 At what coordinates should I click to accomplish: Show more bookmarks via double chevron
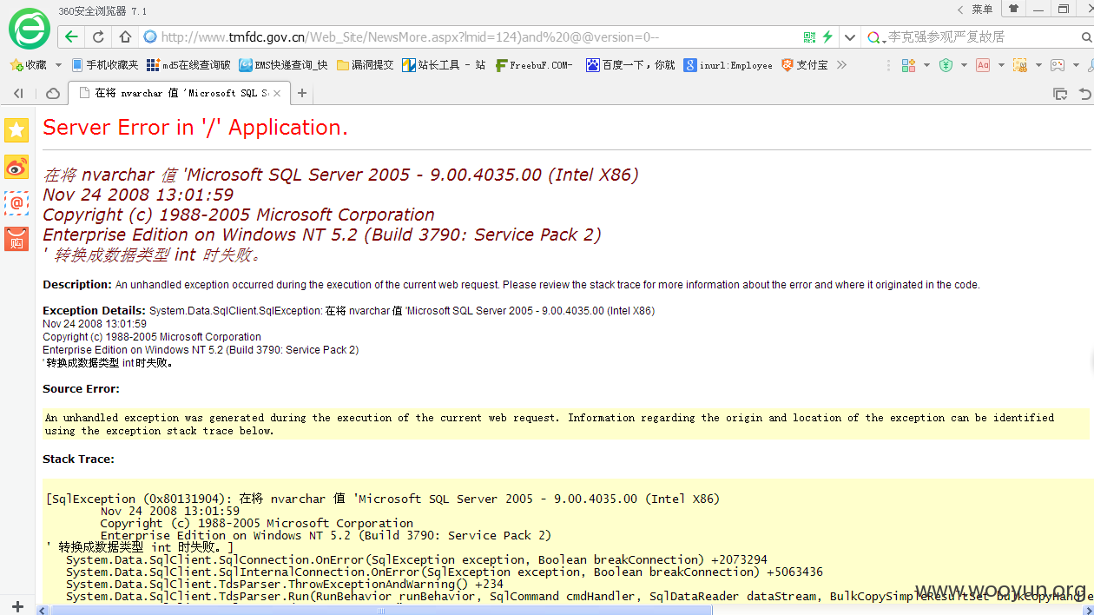(x=841, y=65)
